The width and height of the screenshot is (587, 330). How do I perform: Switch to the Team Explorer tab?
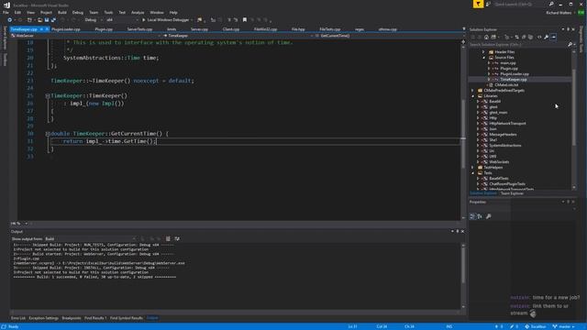pyautogui.click(x=512, y=193)
